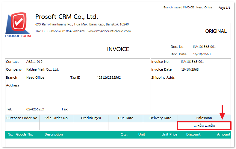
Task: Click the Description header in green bar
Action: 54,134
